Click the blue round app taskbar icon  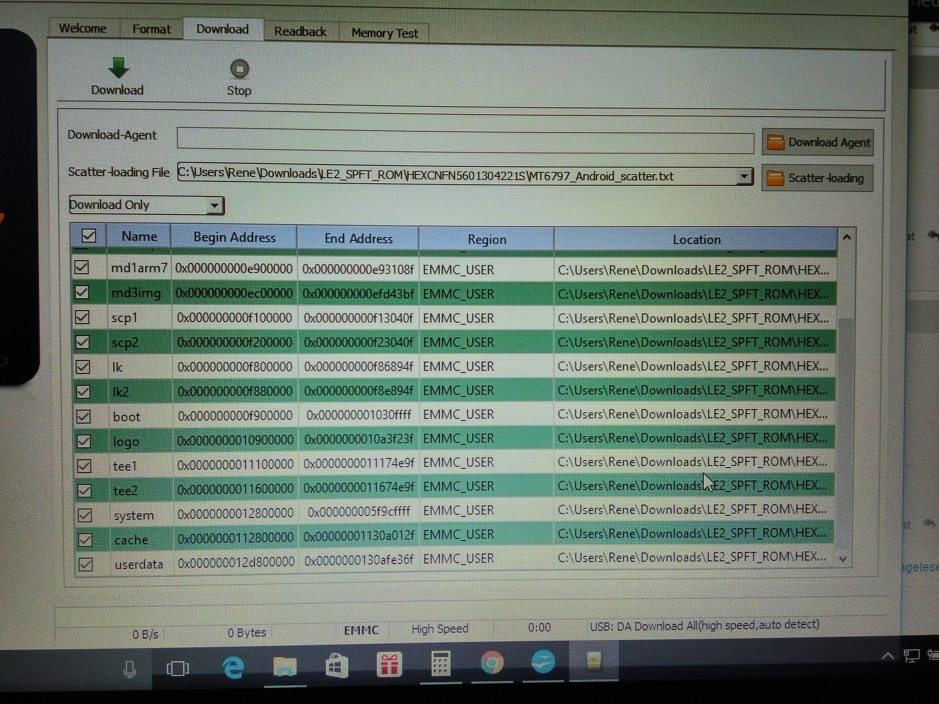tap(543, 661)
